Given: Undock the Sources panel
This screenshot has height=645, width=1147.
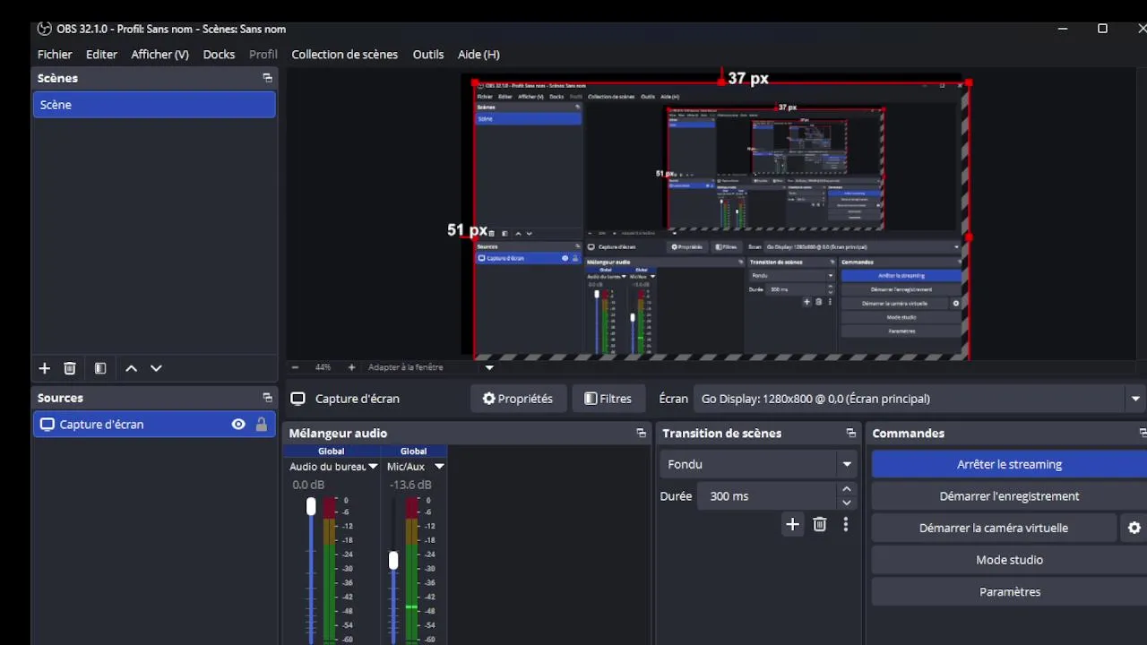Looking at the screenshot, I should coord(267,398).
